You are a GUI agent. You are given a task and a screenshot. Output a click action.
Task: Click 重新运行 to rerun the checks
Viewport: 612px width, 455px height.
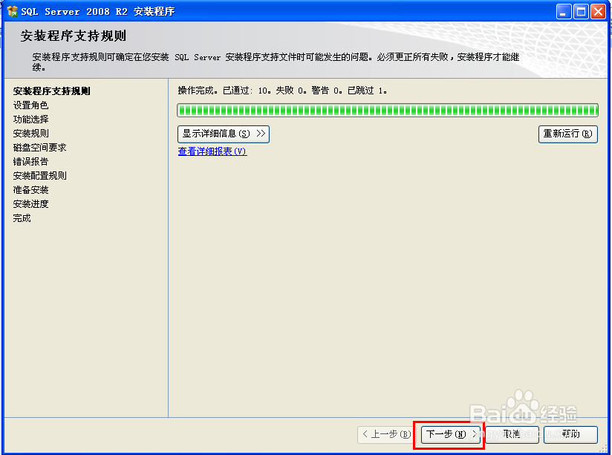coord(567,134)
